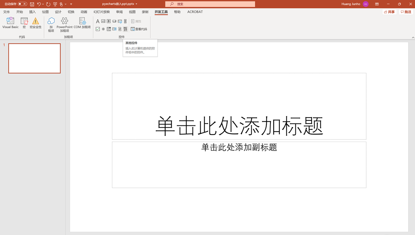Insert a 命令按钮 (Command Button) control
This screenshot has height=235, width=415.
114,21
